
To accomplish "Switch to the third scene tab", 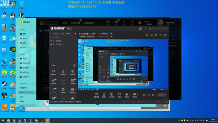I will pos(68,34).
